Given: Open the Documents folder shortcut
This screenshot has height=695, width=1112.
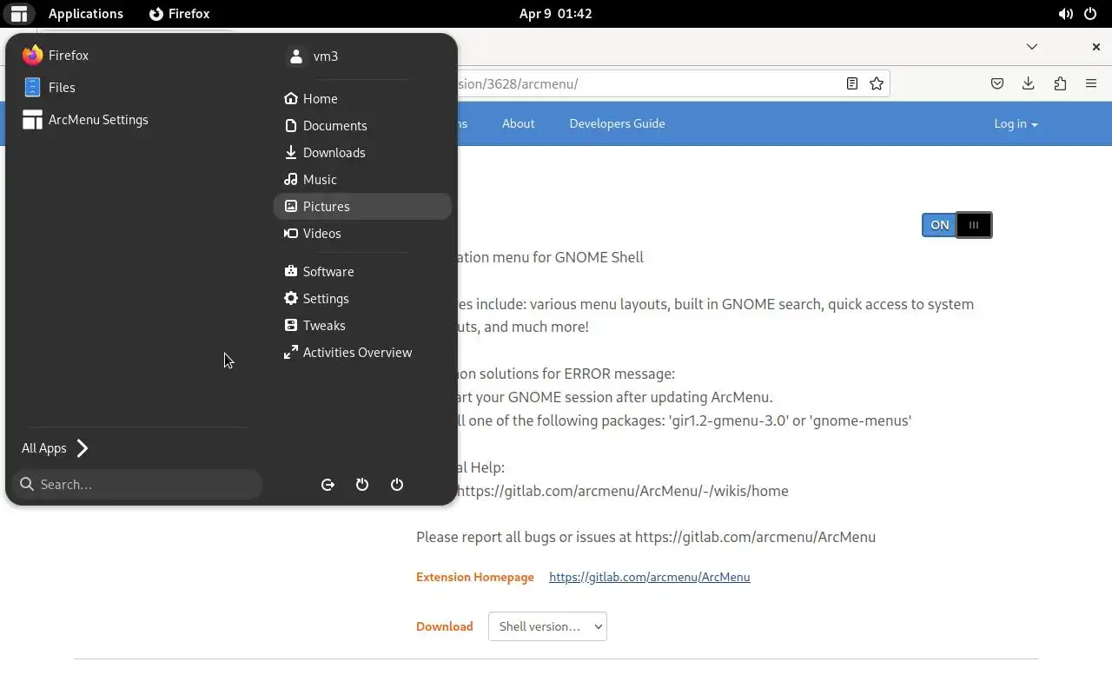Looking at the screenshot, I should 362,126.
